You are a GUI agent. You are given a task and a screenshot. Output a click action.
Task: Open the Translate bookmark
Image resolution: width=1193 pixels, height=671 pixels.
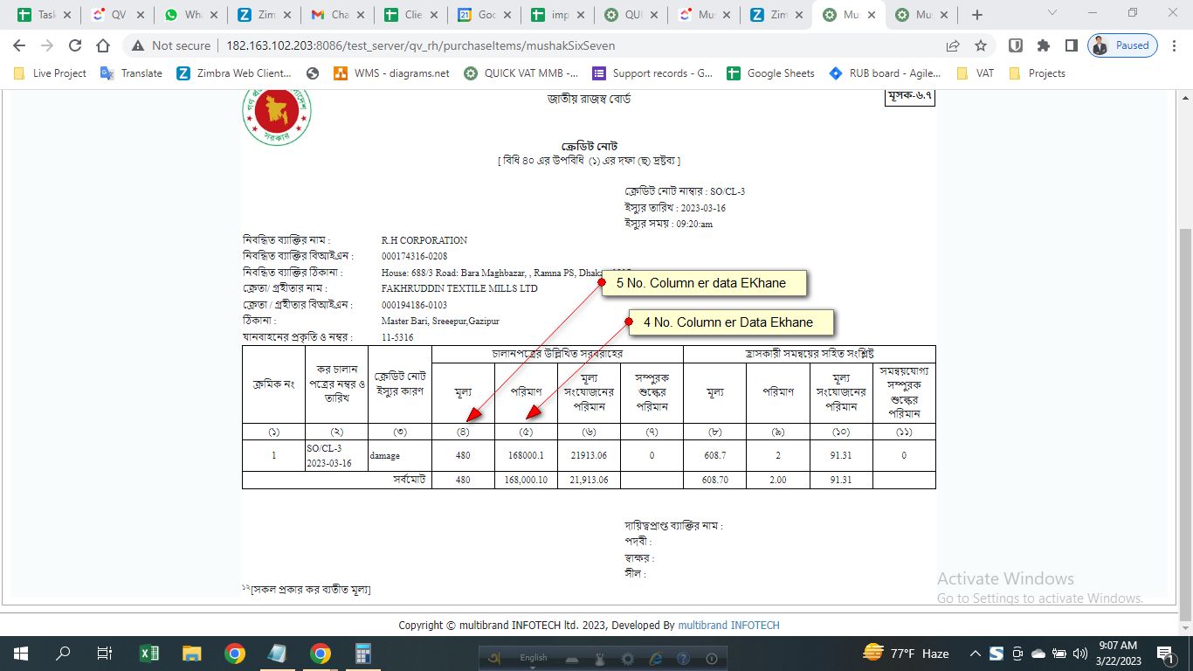(132, 73)
